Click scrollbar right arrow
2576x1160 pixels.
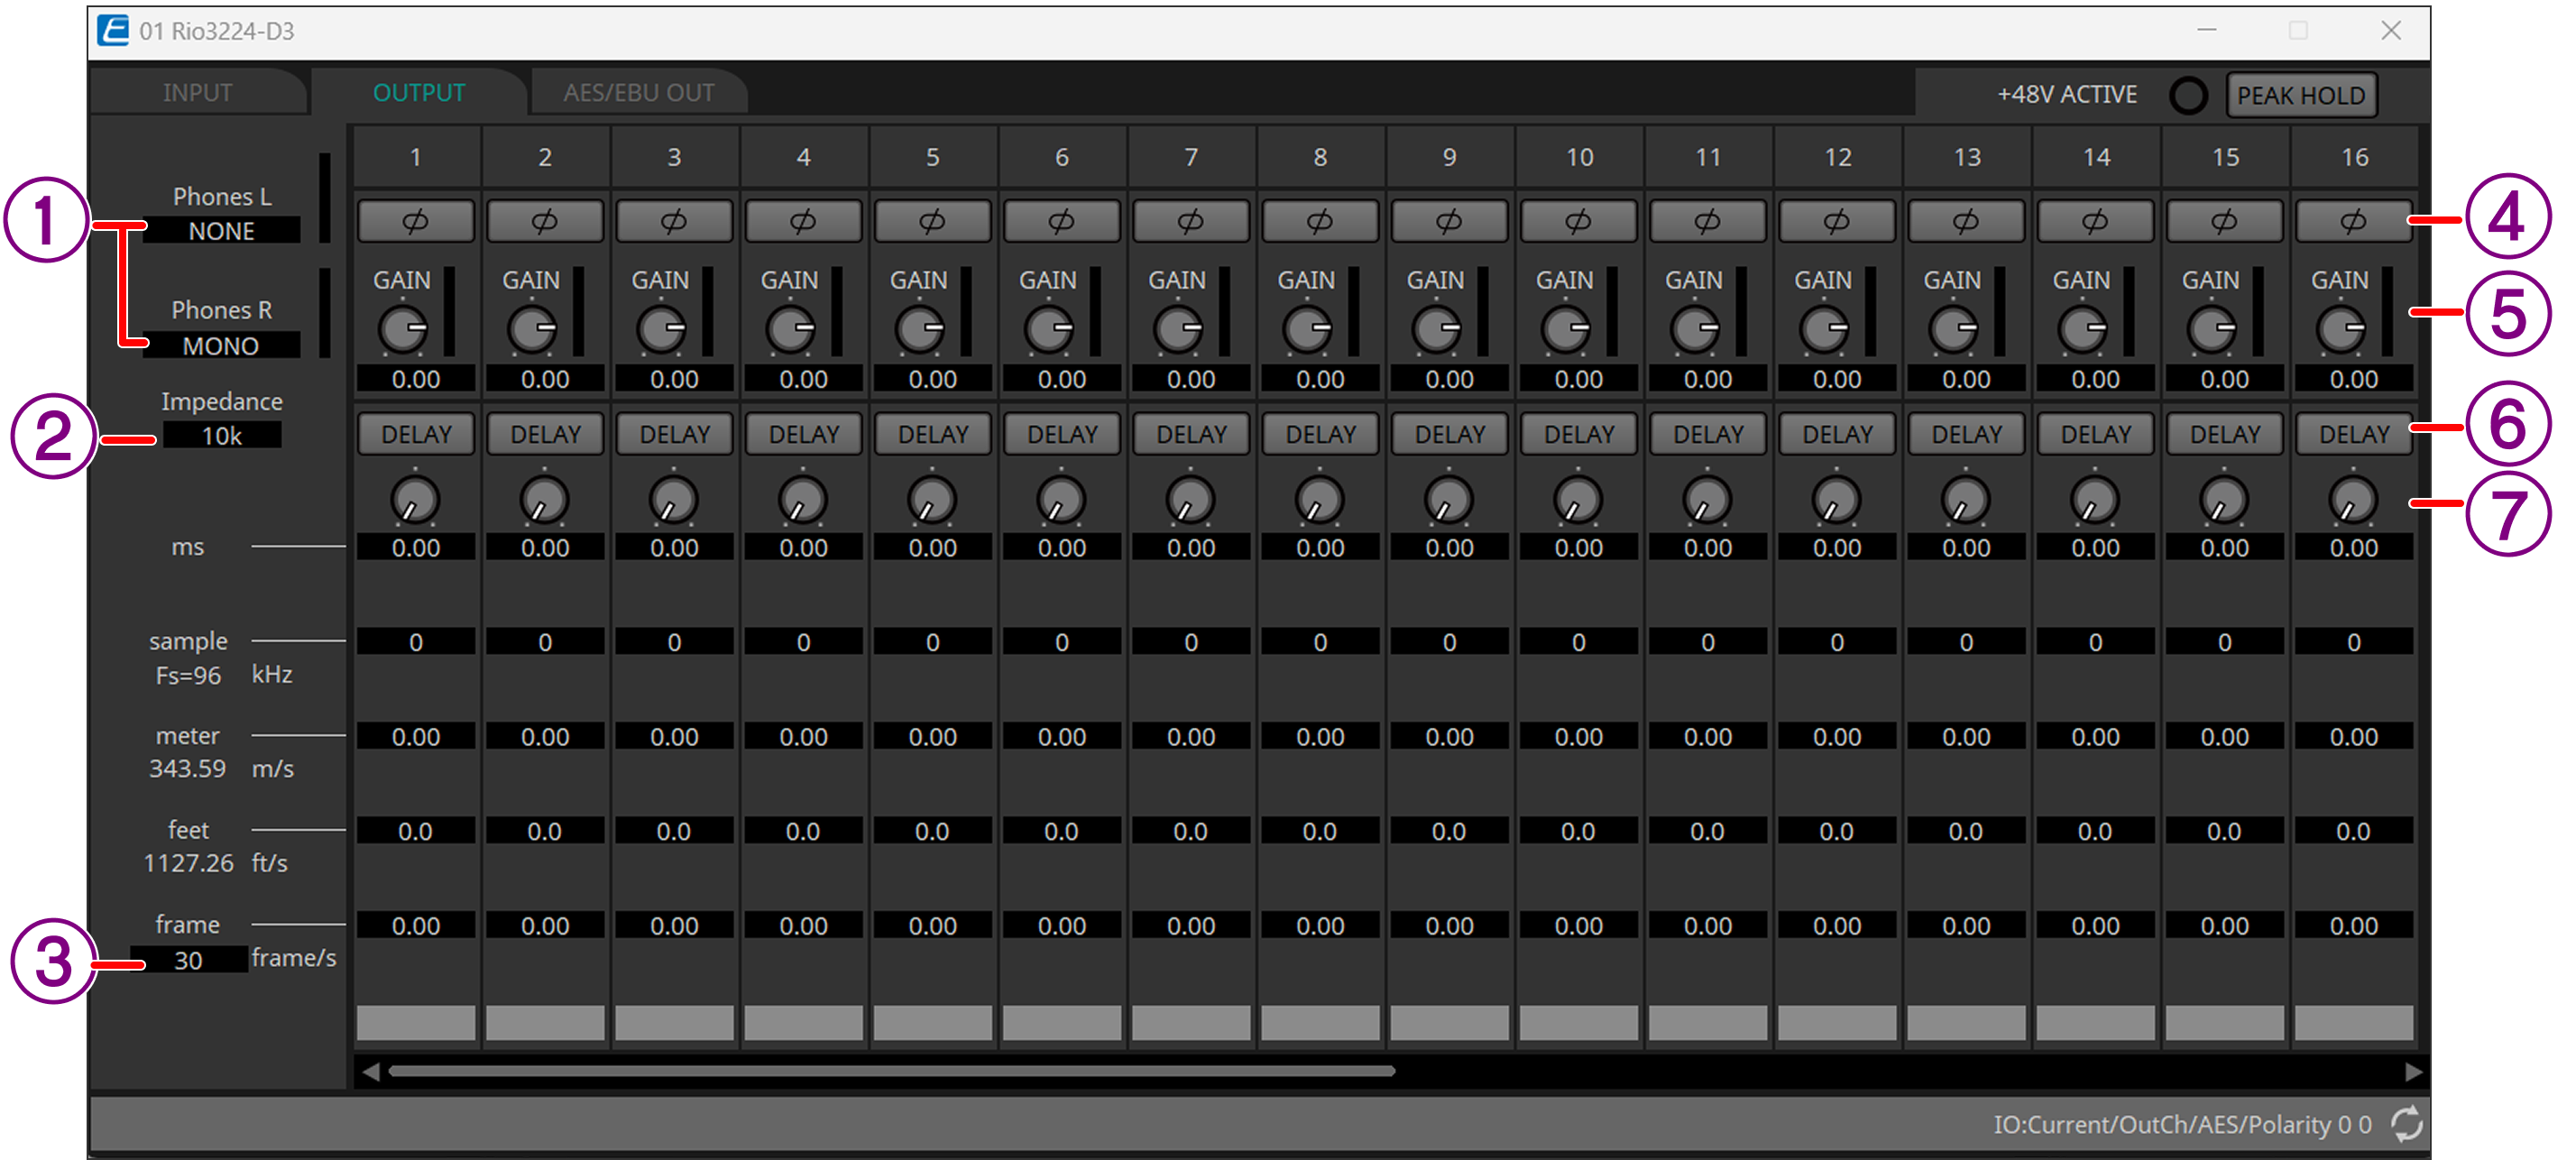click(x=2412, y=1072)
